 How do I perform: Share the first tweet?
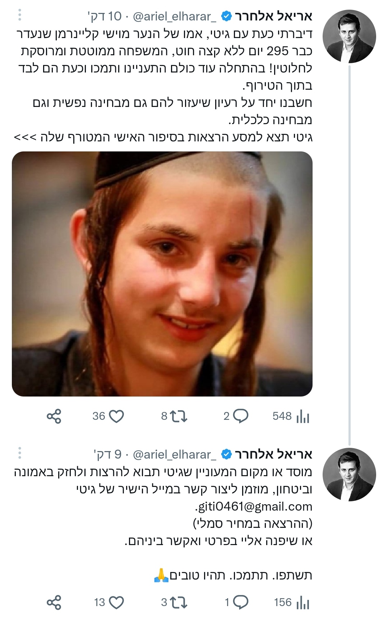[x=54, y=416]
